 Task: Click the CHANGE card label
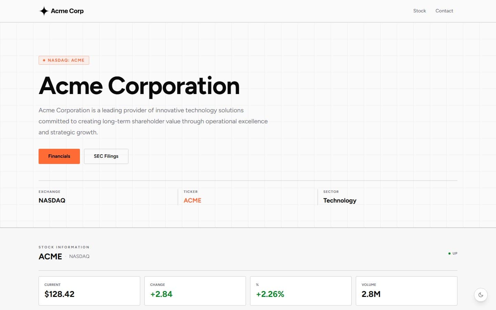click(x=157, y=285)
